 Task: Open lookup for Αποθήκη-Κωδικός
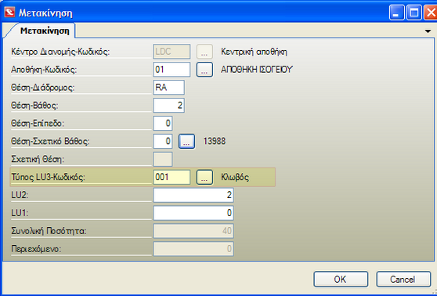(204, 70)
